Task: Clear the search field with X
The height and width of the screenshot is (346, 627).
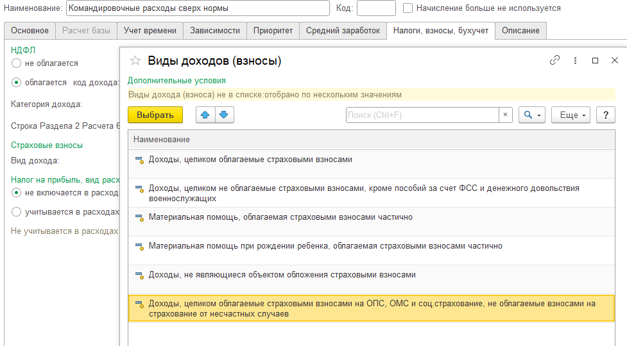Action: [x=506, y=115]
